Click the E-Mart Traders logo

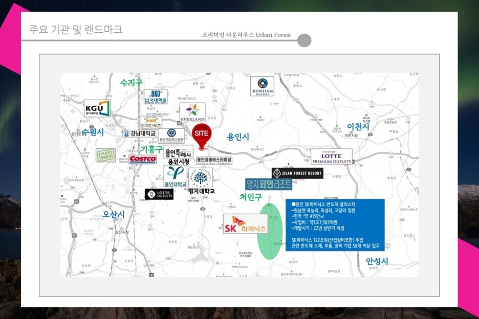(x=106, y=155)
